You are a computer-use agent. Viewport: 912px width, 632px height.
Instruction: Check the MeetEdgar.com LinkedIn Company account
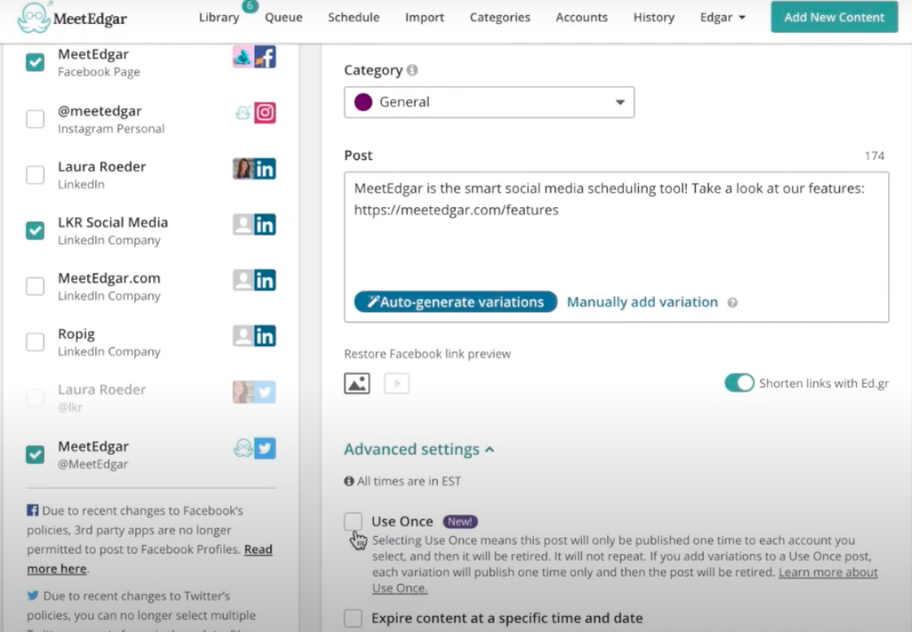(35, 286)
